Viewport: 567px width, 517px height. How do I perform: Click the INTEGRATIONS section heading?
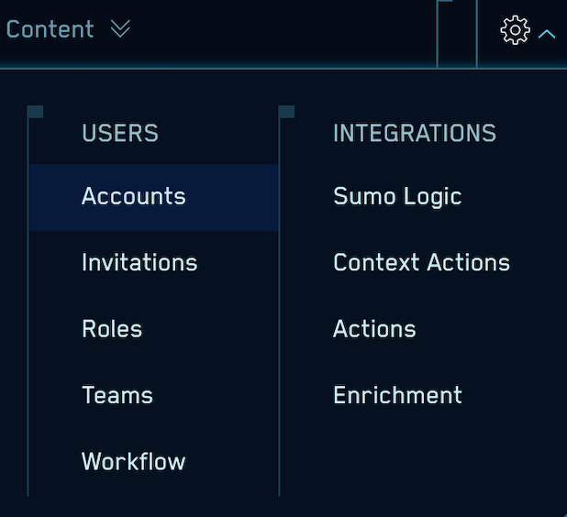point(415,133)
